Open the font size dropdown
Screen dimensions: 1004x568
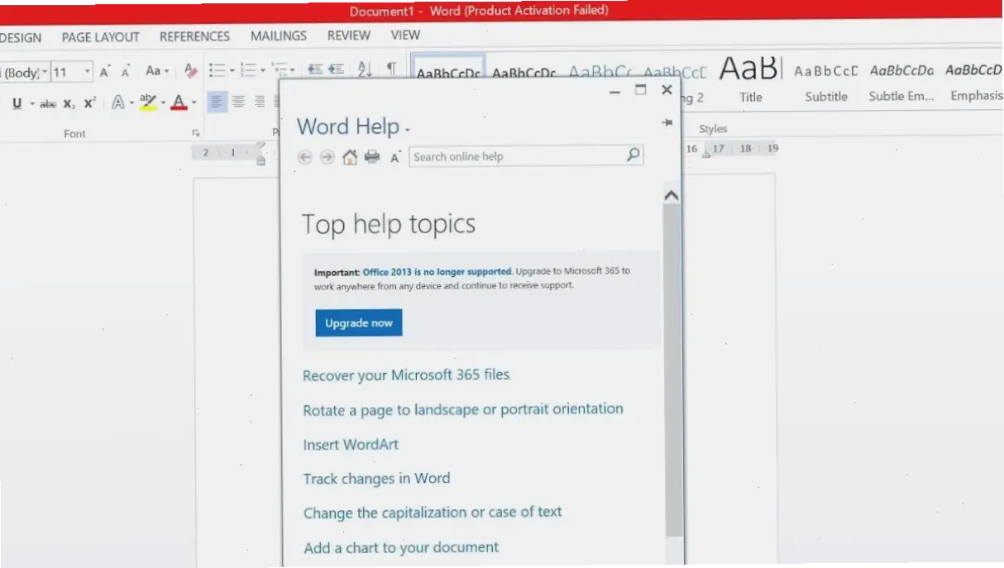[87, 72]
